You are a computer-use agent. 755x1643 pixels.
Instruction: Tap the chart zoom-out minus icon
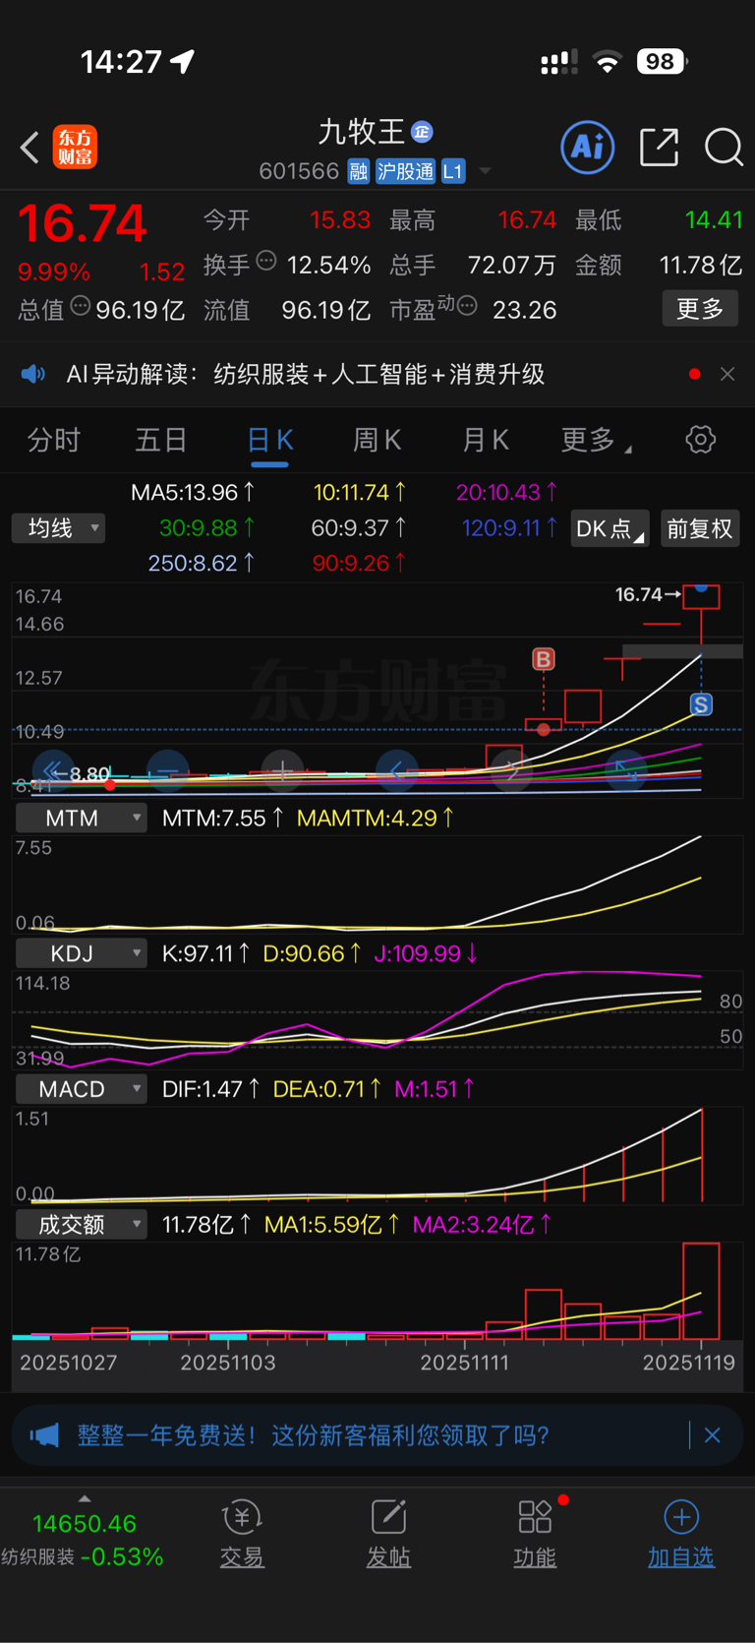168,770
